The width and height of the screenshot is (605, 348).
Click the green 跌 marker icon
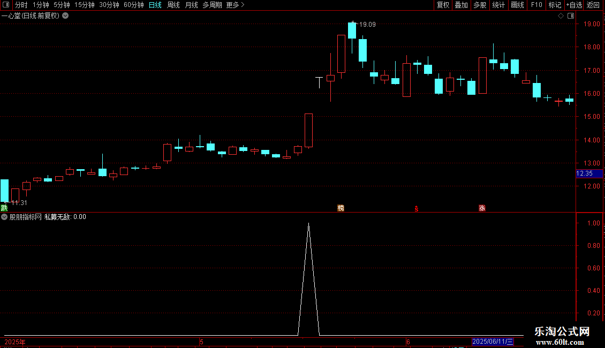coord(4,208)
